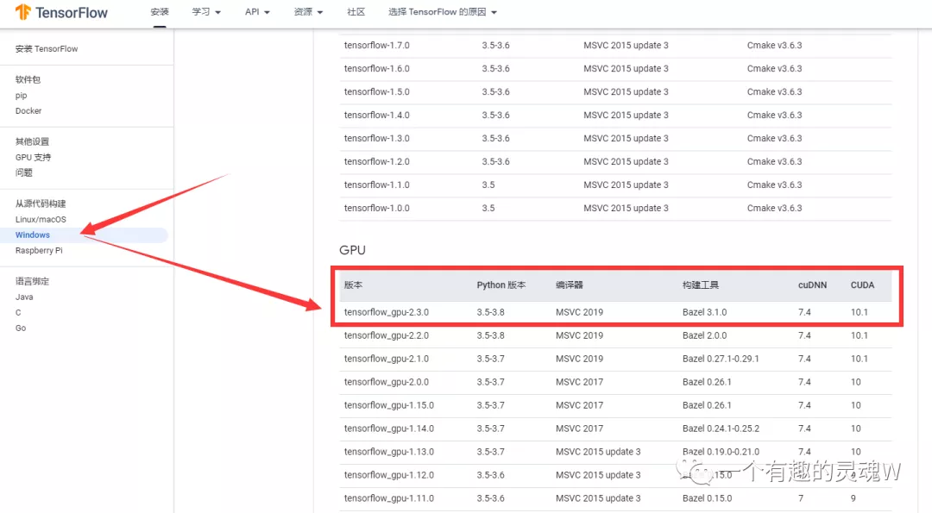Click the tensorflow-1.2.0 cell
The height and width of the screenshot is (513, 932).
click(376, 161)
